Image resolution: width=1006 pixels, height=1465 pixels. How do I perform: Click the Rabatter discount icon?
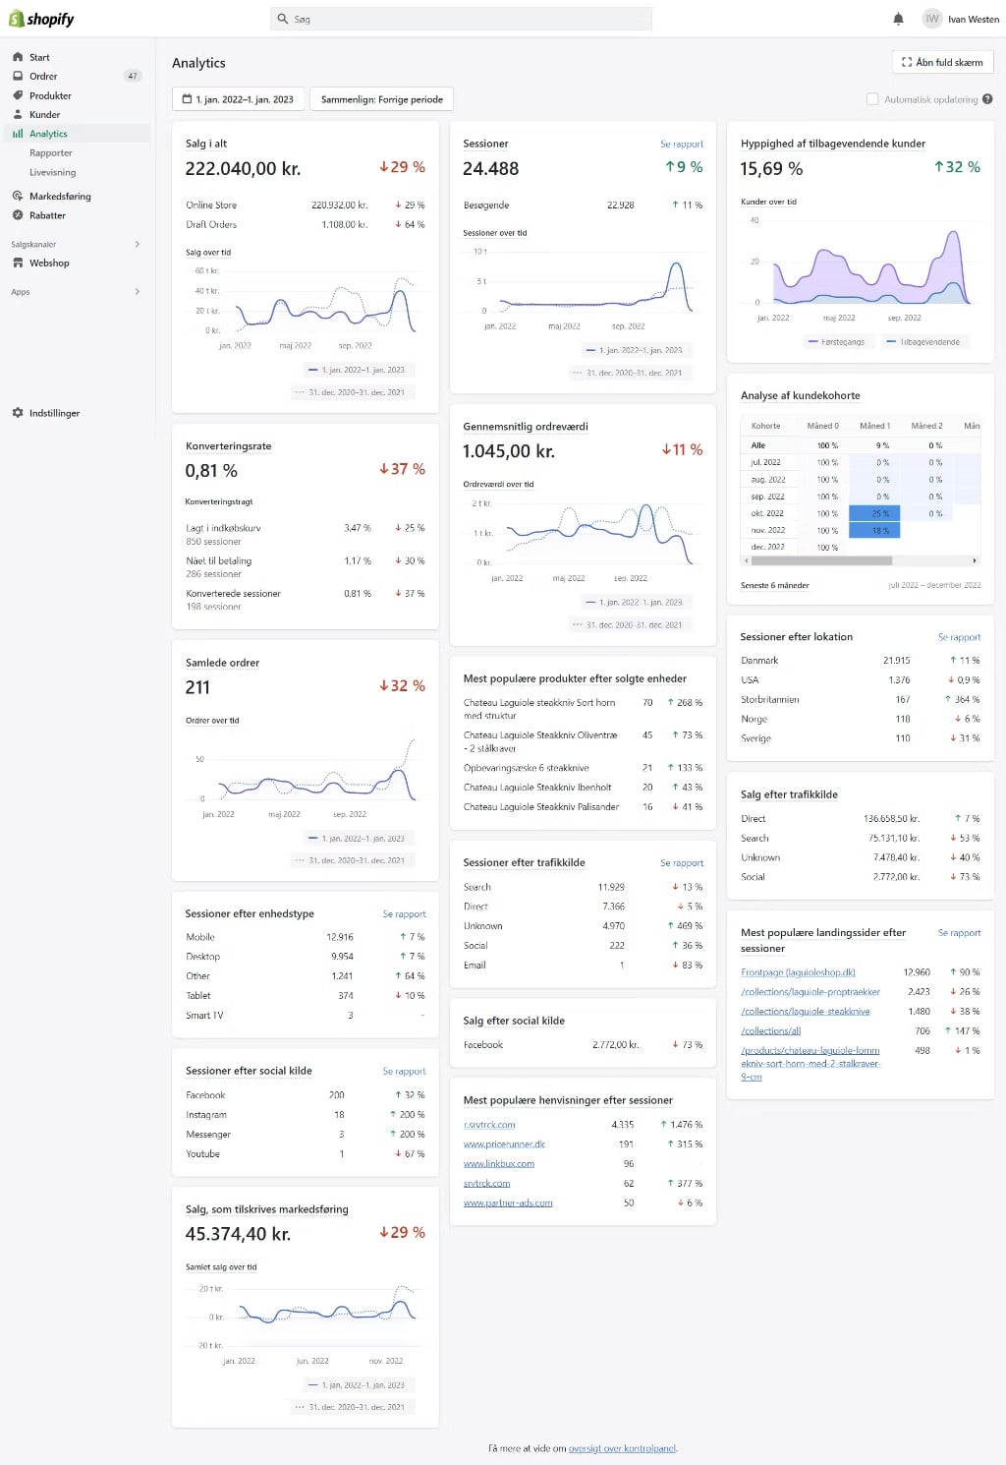(18, 215)
